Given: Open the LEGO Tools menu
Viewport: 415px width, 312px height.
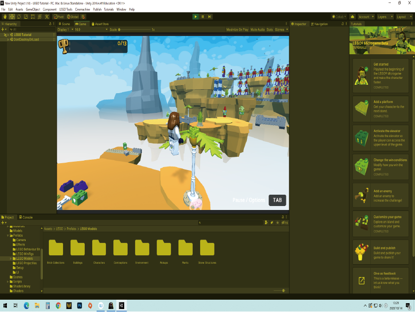Looking at the screenshot, I should coord(66,9).
